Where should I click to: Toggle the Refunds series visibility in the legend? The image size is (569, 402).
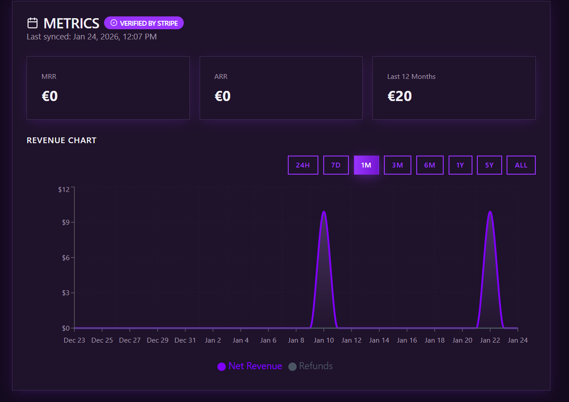click(x=310, y=367)
